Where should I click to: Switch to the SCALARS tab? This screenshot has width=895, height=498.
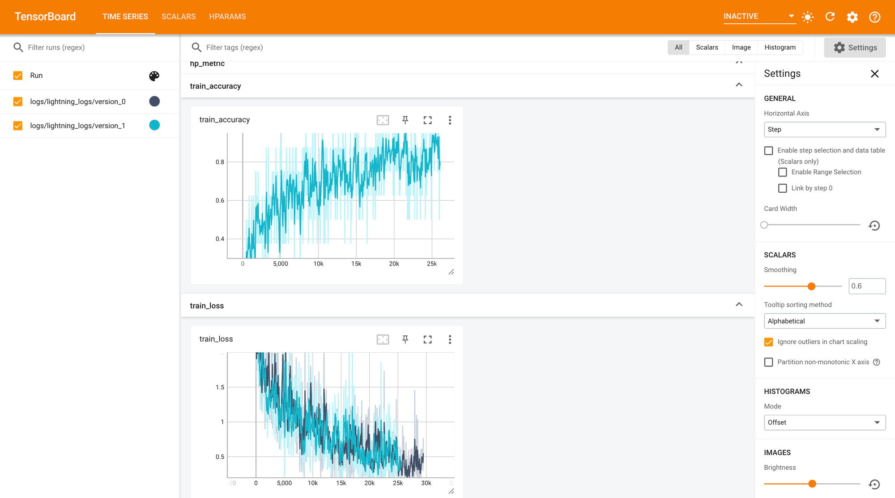click(x=178, y=17)
